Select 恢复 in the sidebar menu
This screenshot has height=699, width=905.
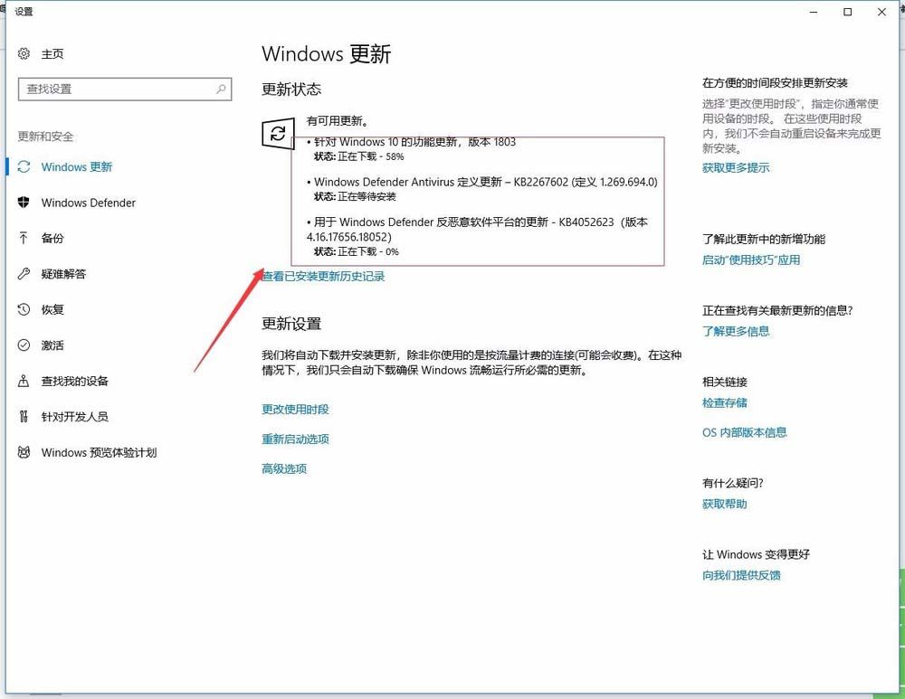(52, 309)
